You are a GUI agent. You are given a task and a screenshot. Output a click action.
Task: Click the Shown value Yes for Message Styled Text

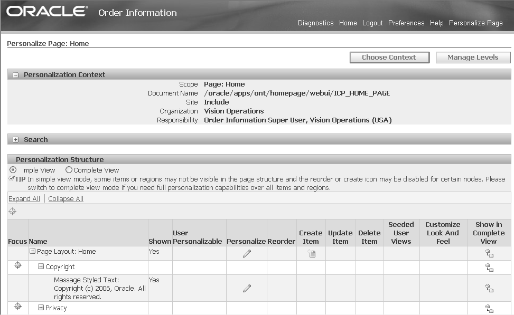point(154,280)
